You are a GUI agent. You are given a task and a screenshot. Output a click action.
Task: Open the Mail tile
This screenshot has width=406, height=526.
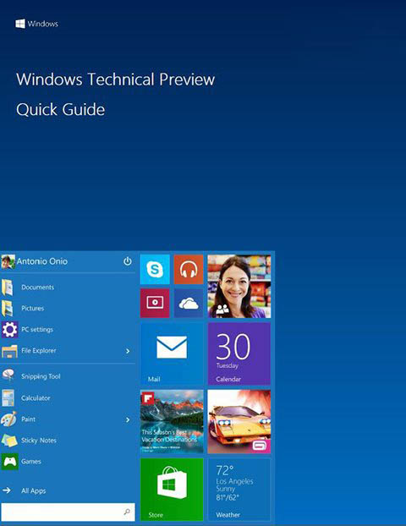tap(172, 353)
